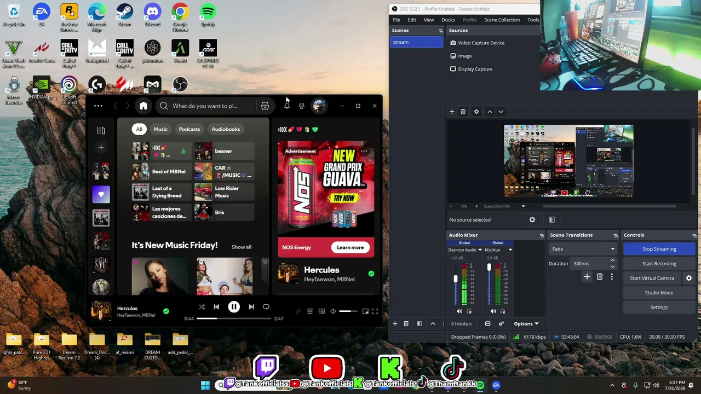
Task: Remove the scene transition with trash
Action: pos(600,277)
